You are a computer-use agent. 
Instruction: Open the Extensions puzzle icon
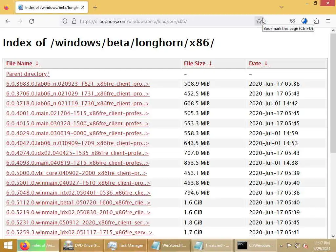pyautogui.click(x=316, y=21)
